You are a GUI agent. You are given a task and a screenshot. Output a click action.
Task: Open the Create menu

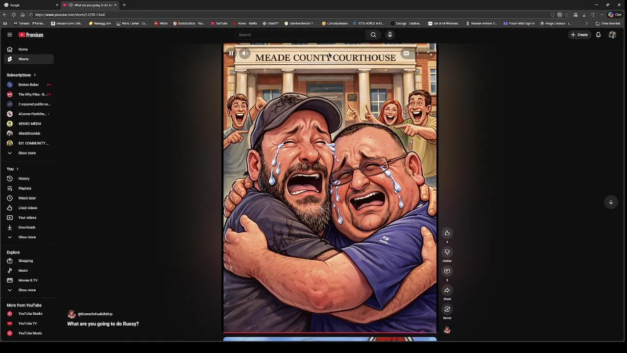click(x=579, y=35)
